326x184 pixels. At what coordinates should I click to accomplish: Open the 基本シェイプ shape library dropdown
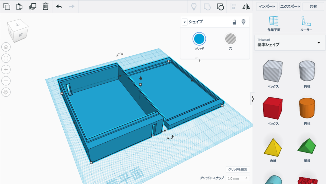290,43
